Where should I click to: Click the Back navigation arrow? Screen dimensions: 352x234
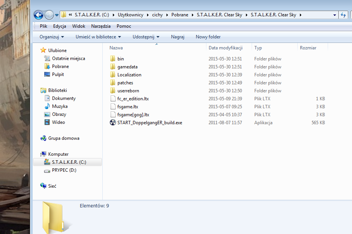click(x=38, y=15)
